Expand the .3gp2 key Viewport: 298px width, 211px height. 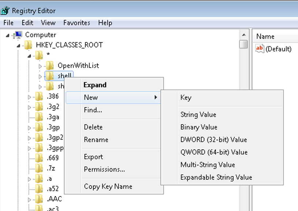coord(29,138)
